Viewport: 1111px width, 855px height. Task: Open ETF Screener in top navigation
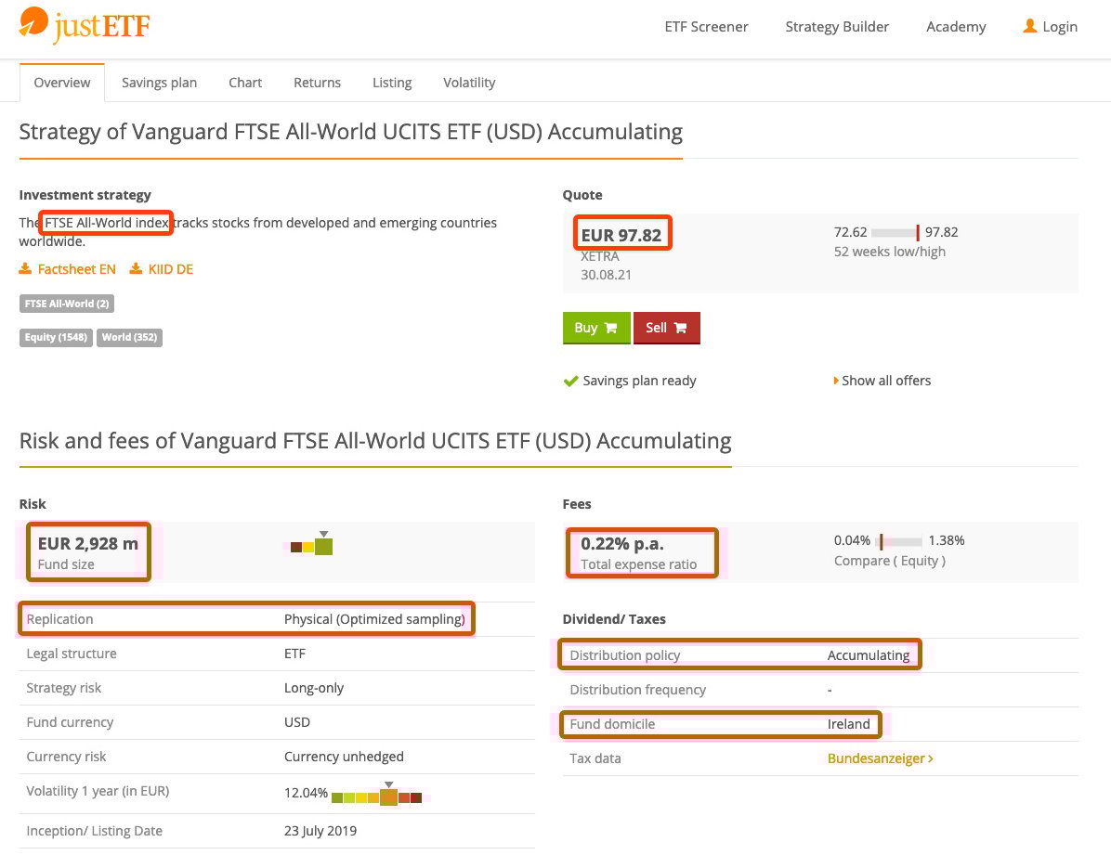(706, 27)
